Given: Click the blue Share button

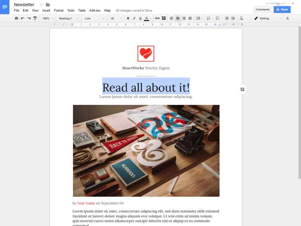Looking at the screenshot, I should (282, 9).
